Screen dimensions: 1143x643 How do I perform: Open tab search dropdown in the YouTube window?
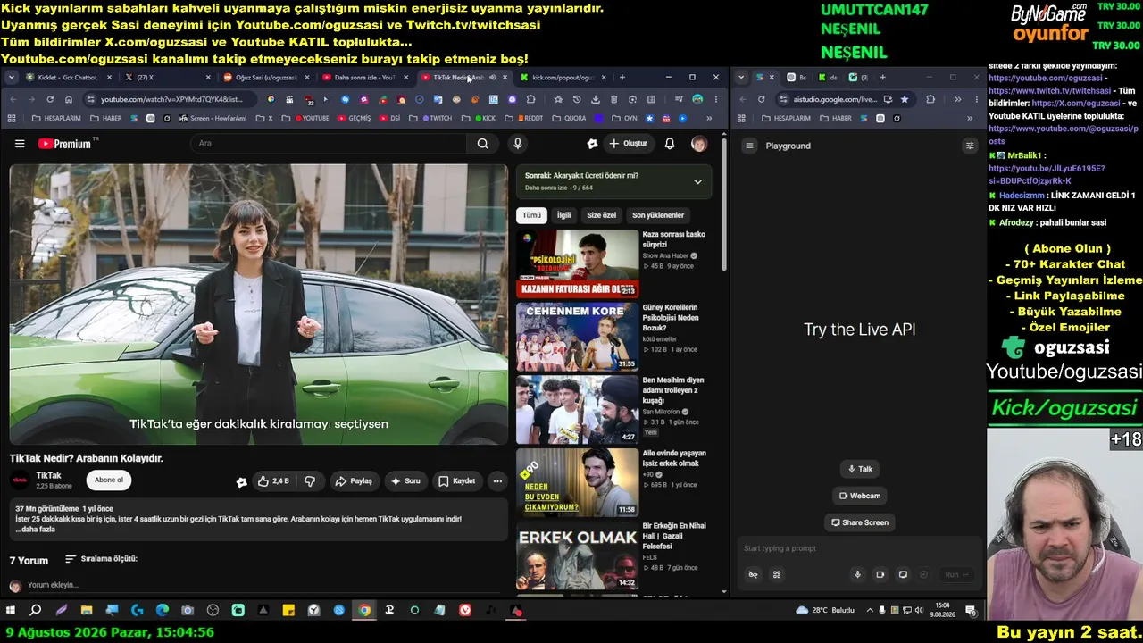[x=12, y=78]
